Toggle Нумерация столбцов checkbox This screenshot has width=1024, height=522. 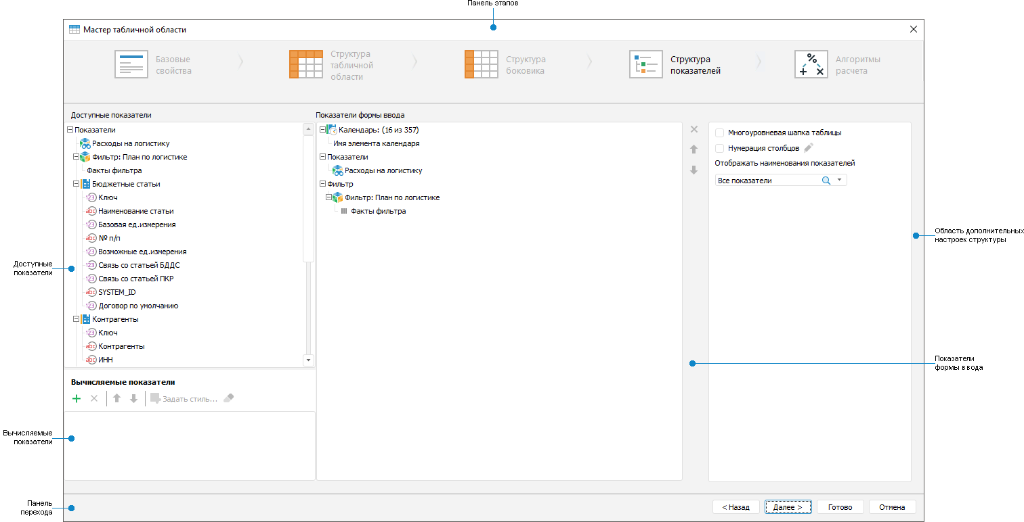(719, 148)
